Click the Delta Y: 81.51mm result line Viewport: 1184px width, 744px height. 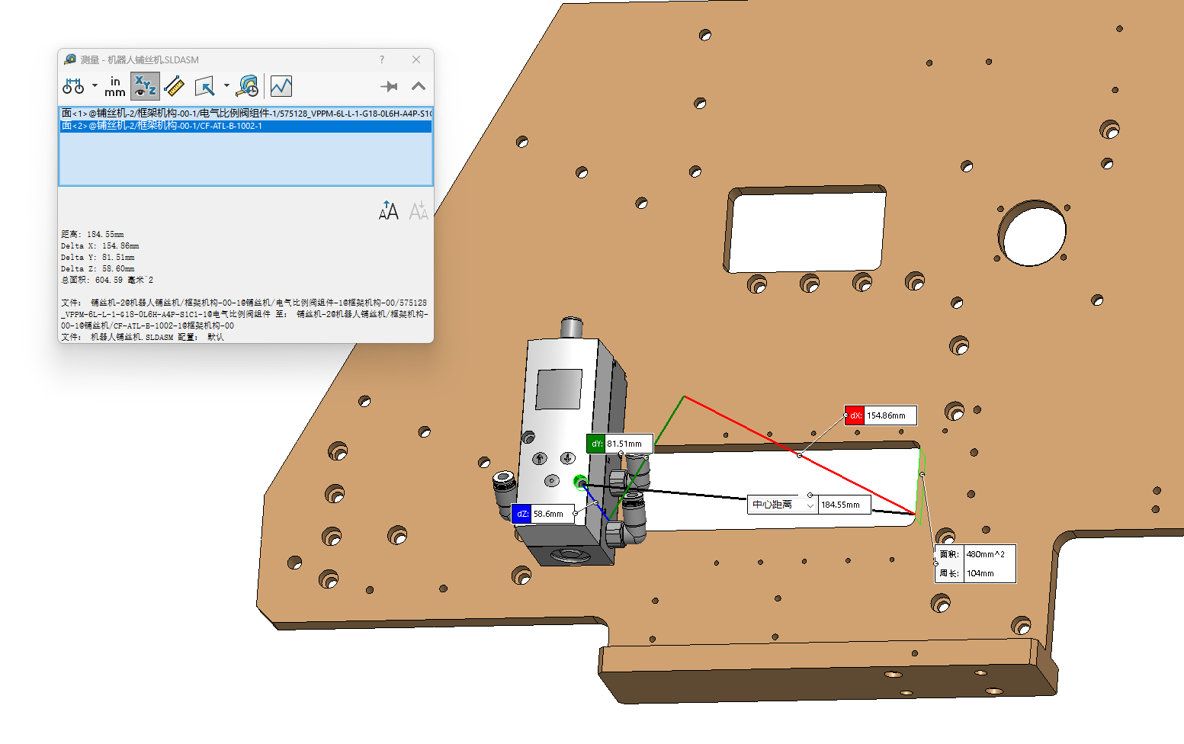coord(98,257)
